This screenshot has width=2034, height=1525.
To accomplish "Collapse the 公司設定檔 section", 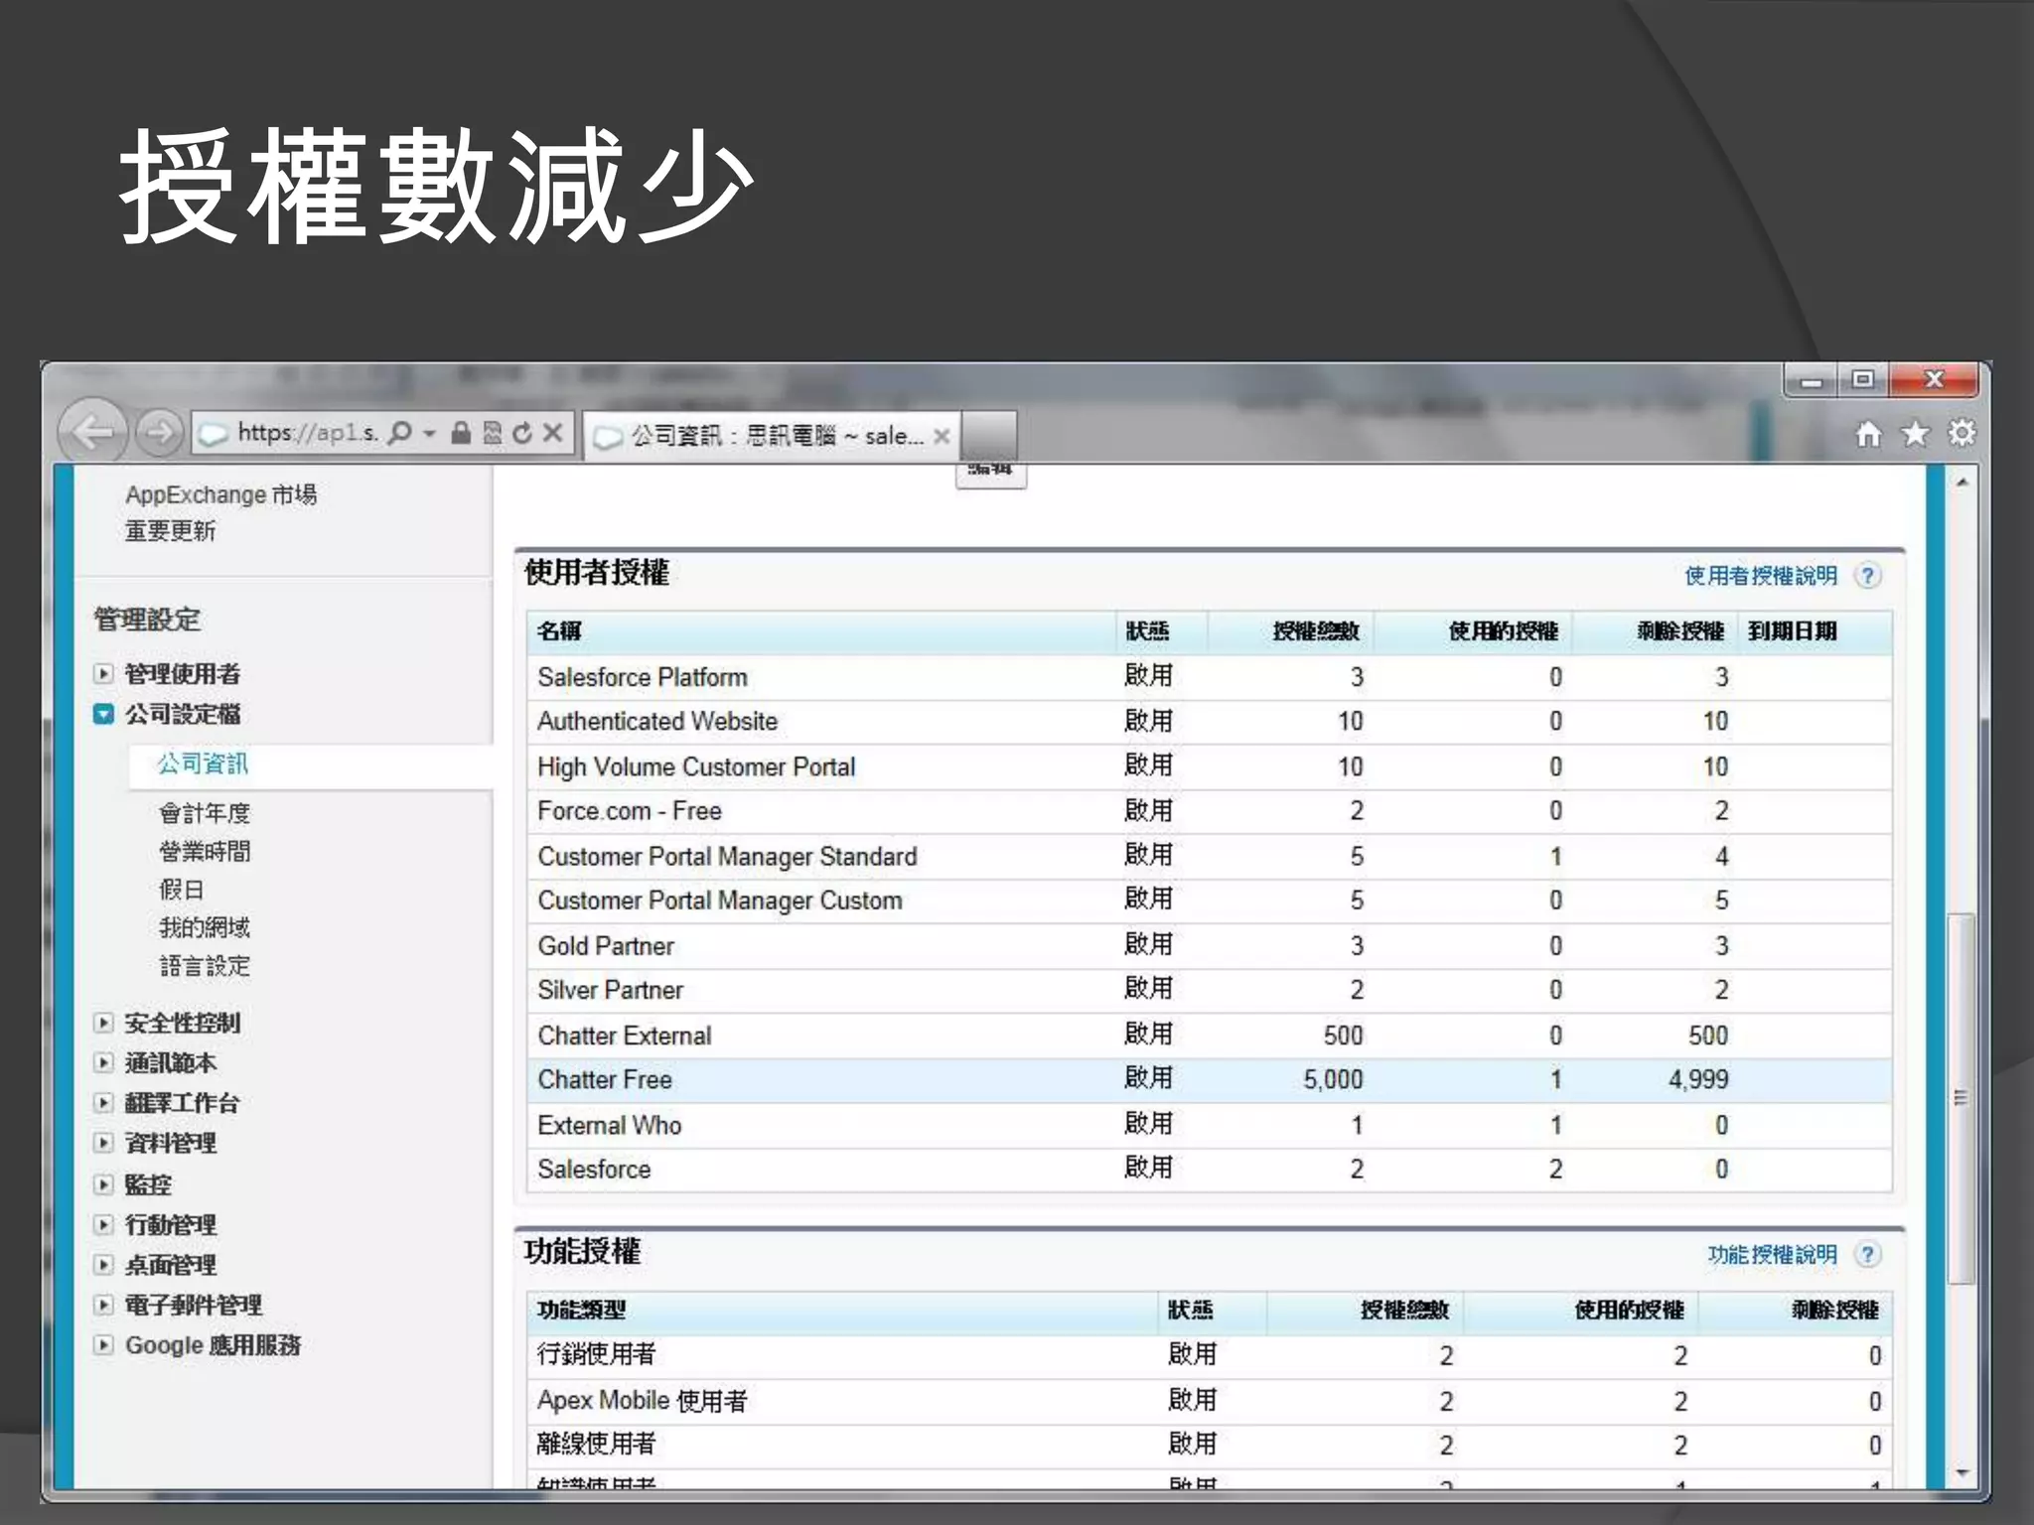I will coord(103,714).
